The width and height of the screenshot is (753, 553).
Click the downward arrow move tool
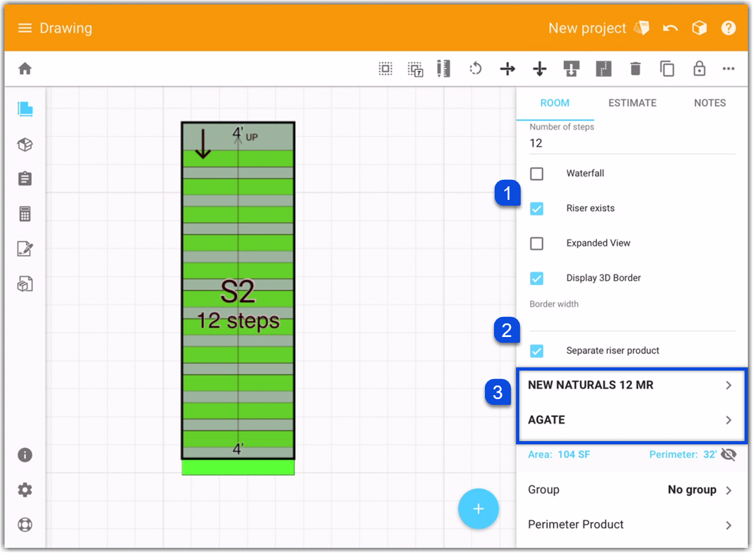(x=540, y=69)
